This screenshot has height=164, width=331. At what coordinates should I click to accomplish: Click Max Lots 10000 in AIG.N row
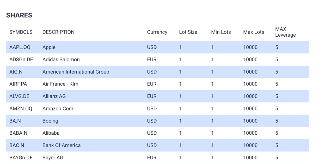click(x=250, y=72)
